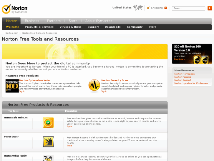Image resolution: width=214 pixels, height=161 pixels.
Task: Click the Power Eraser row title
Action: [x=11, y=137]
